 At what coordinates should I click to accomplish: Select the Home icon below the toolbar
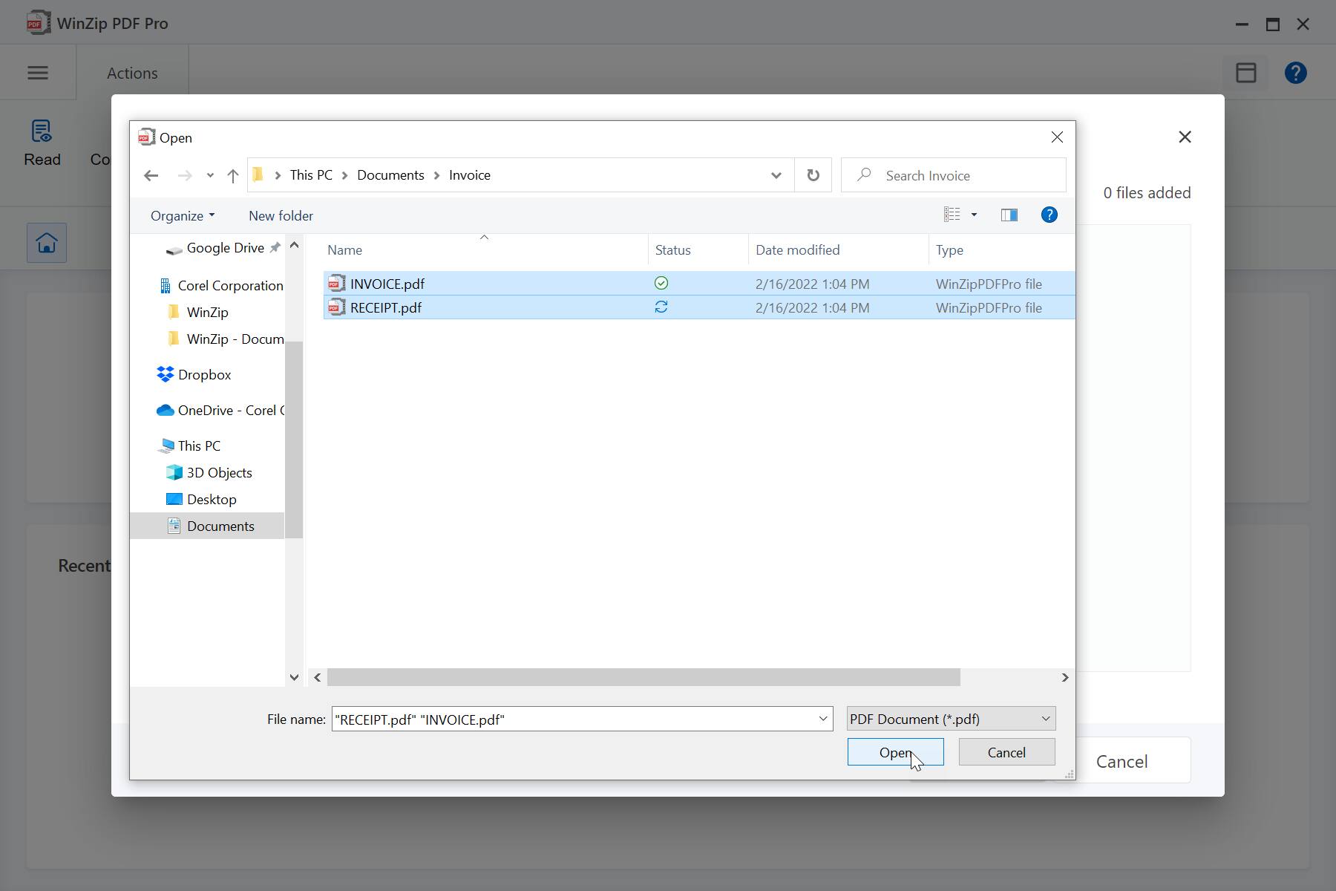[46, 242]
